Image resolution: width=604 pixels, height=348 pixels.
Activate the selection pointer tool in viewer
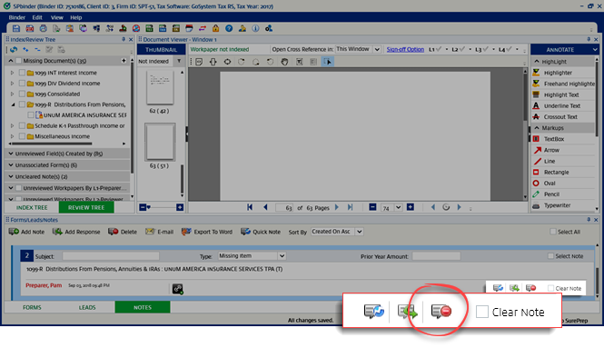tap(327, 62)
